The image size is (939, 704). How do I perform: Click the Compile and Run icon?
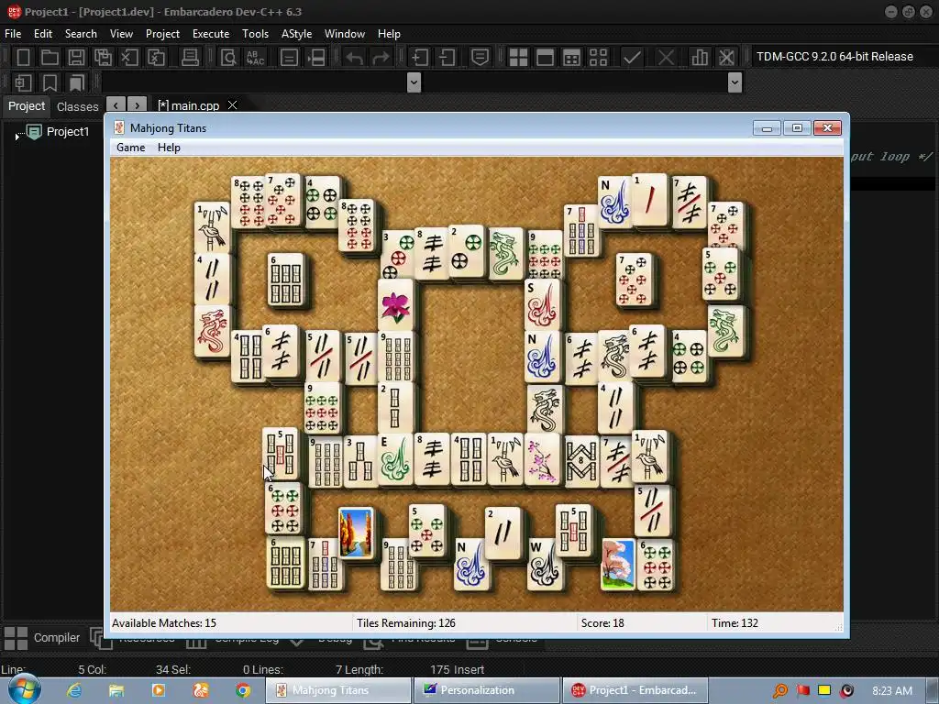[x=572, y=58]
